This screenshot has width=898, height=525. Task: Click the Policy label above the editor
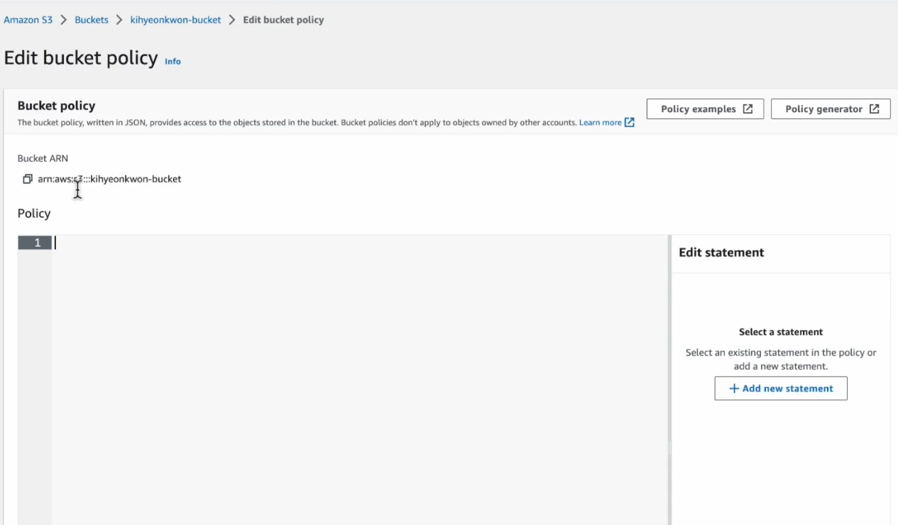(x=34, y=214)
